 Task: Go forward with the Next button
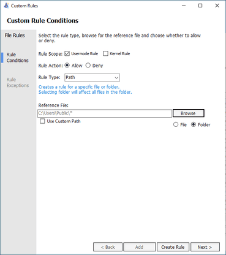point(205,247)
